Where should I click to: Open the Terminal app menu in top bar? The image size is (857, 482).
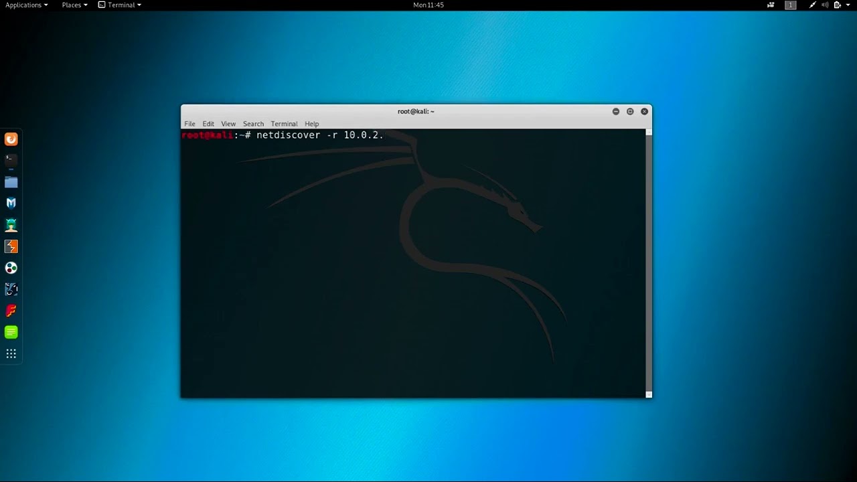[x=120, y=5]
